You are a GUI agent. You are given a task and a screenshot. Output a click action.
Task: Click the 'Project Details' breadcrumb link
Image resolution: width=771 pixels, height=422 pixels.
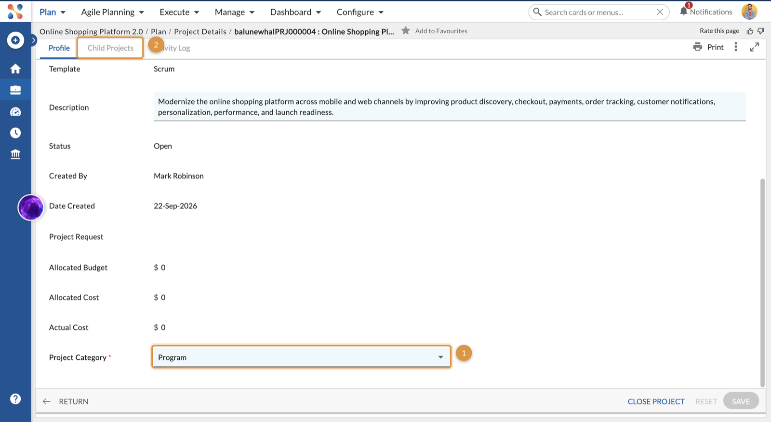click(200, 31)
